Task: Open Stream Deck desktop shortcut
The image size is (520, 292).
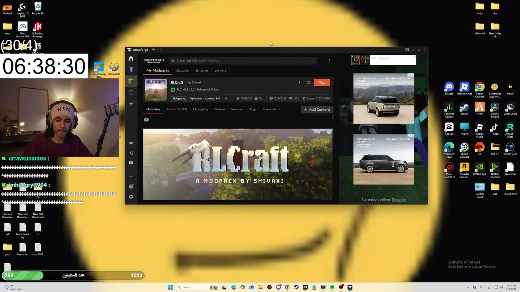Action: (x=510, y=149)
